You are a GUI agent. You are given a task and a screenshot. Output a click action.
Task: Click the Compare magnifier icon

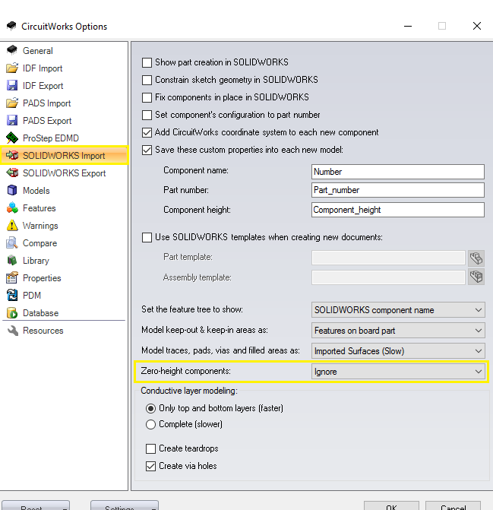click(12, 243)
